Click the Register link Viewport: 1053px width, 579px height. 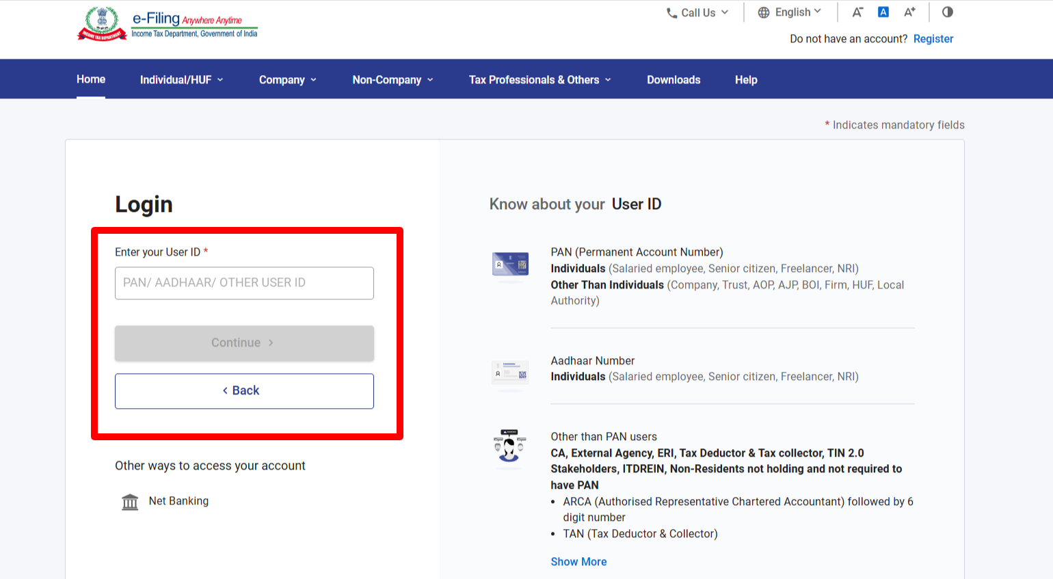tap(933, 39)
